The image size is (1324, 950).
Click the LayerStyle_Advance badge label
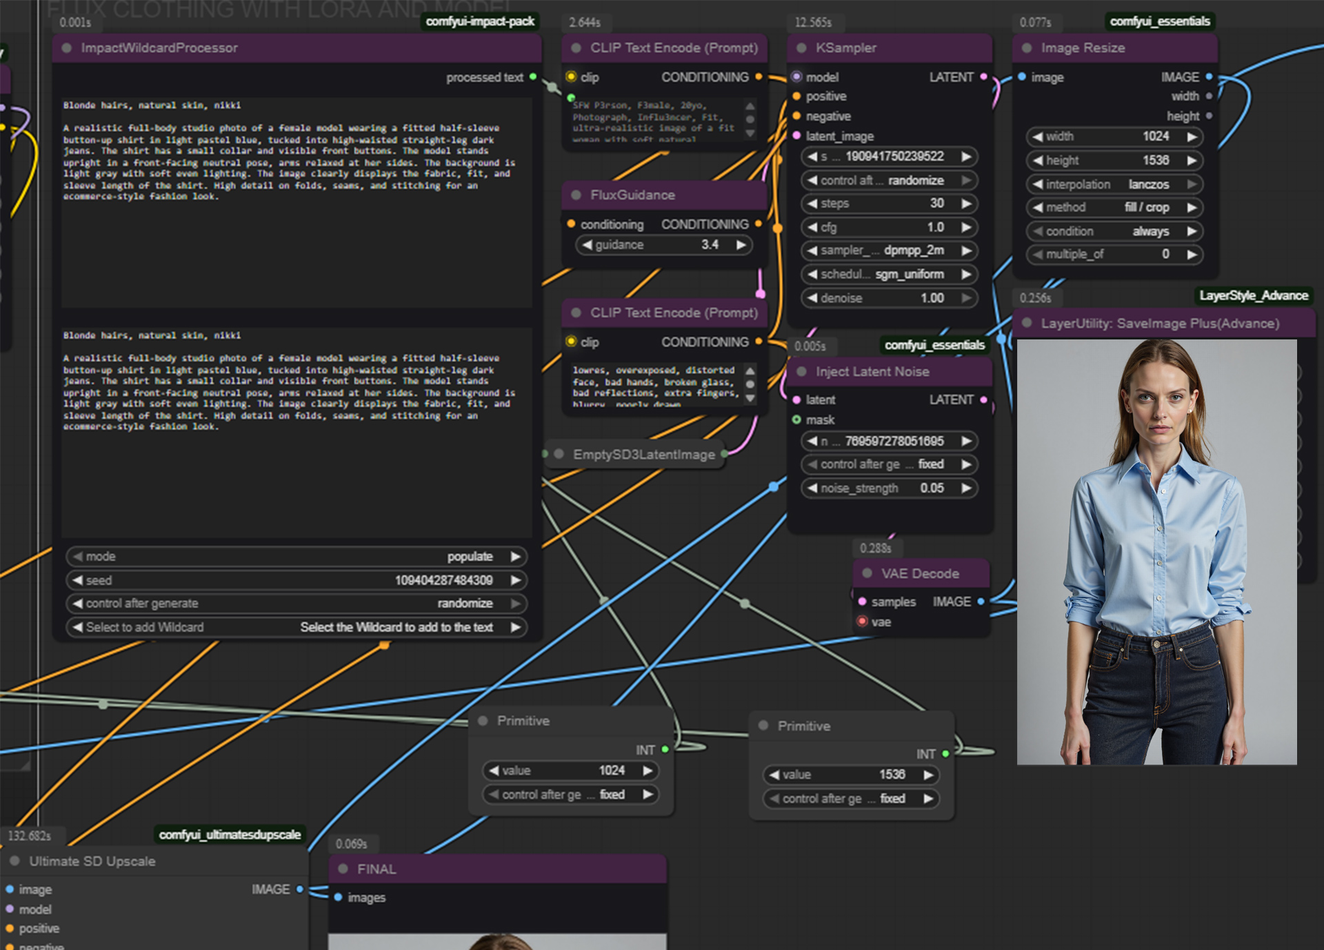tap(1253, 295)
